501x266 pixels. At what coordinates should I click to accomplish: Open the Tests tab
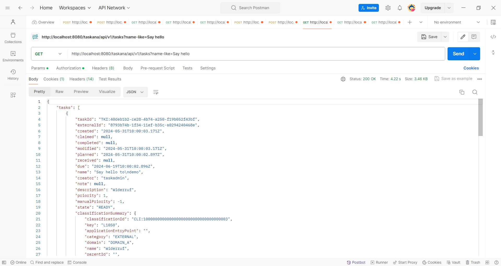click(x=187, y=68)
